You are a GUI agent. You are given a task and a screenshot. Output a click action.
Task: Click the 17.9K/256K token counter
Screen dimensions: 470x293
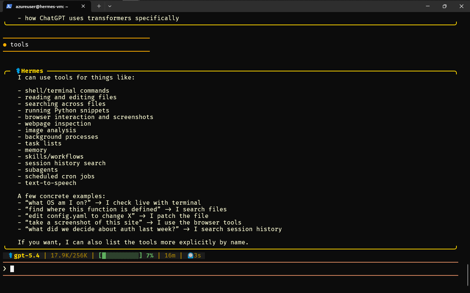[x=69, y=255]
